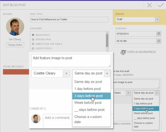Collapse the enlarged Same day as post dropdown
This screenshot has width=166, height=132.
coord(107,73)
